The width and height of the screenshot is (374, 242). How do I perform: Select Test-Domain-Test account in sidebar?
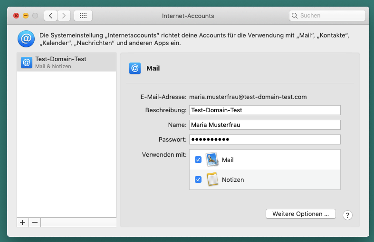point(67,63)
